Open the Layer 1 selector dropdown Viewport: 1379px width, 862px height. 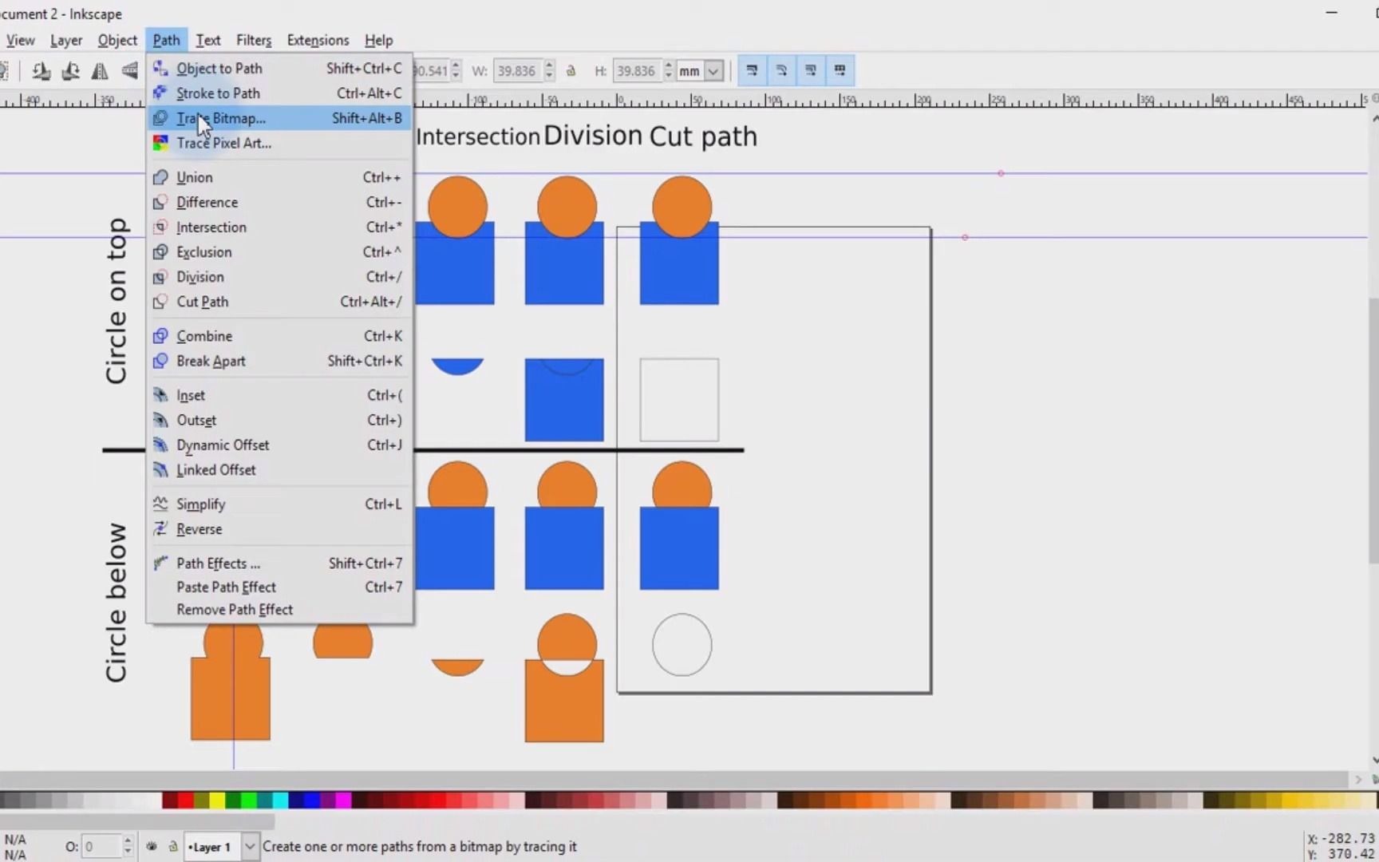coord(250,847)
